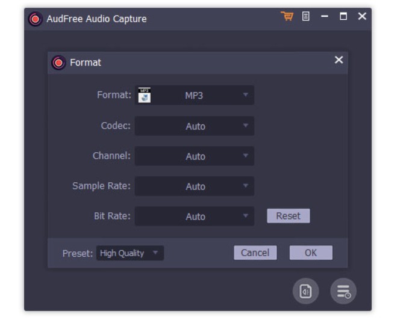Click the Reset button
The image size is (406, 329).
click(289, 216)
